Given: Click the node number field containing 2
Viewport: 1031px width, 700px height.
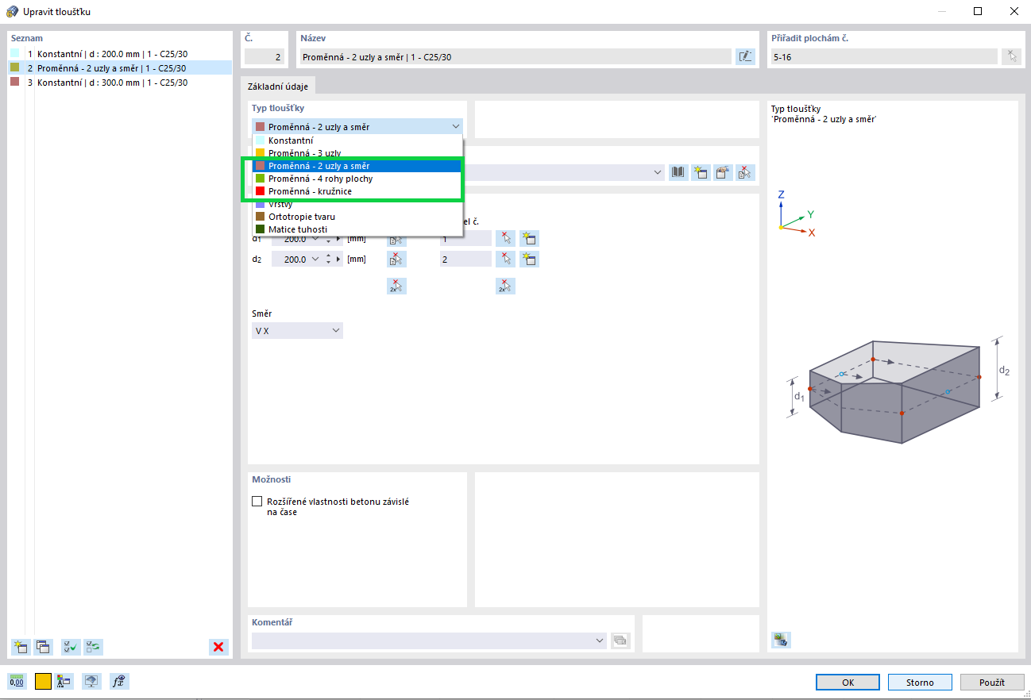Looking at the screenshot, I should point(465,260).
